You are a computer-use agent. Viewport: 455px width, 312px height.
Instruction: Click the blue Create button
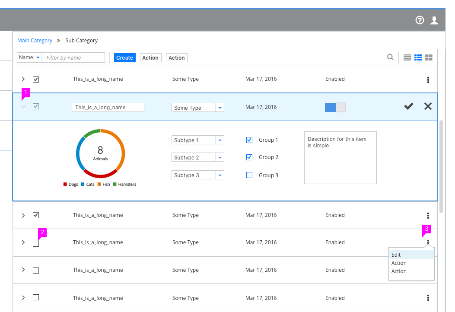pyautogui.click(x=125, y=58)
